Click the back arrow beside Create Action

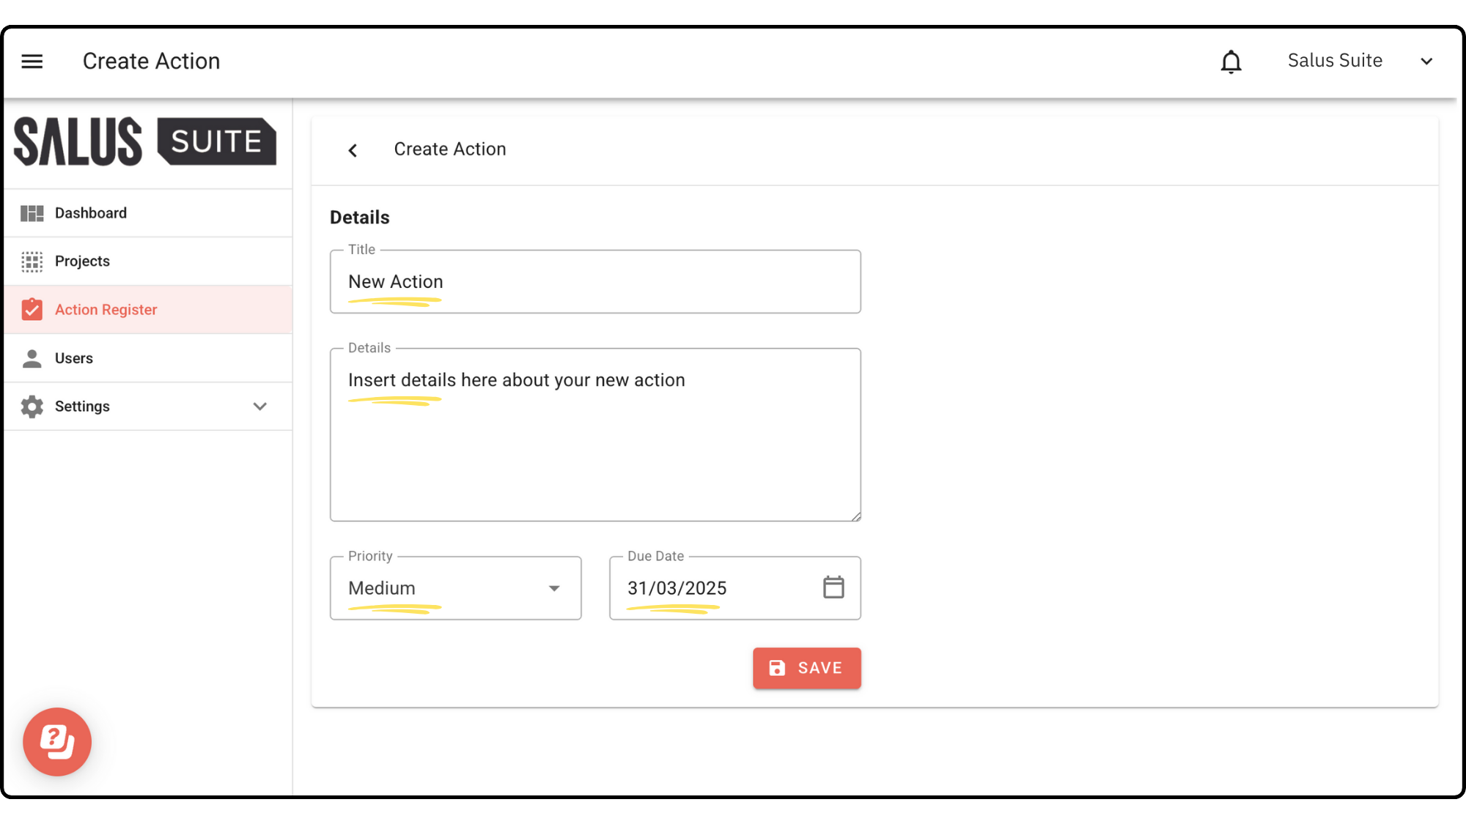point(353,150)
